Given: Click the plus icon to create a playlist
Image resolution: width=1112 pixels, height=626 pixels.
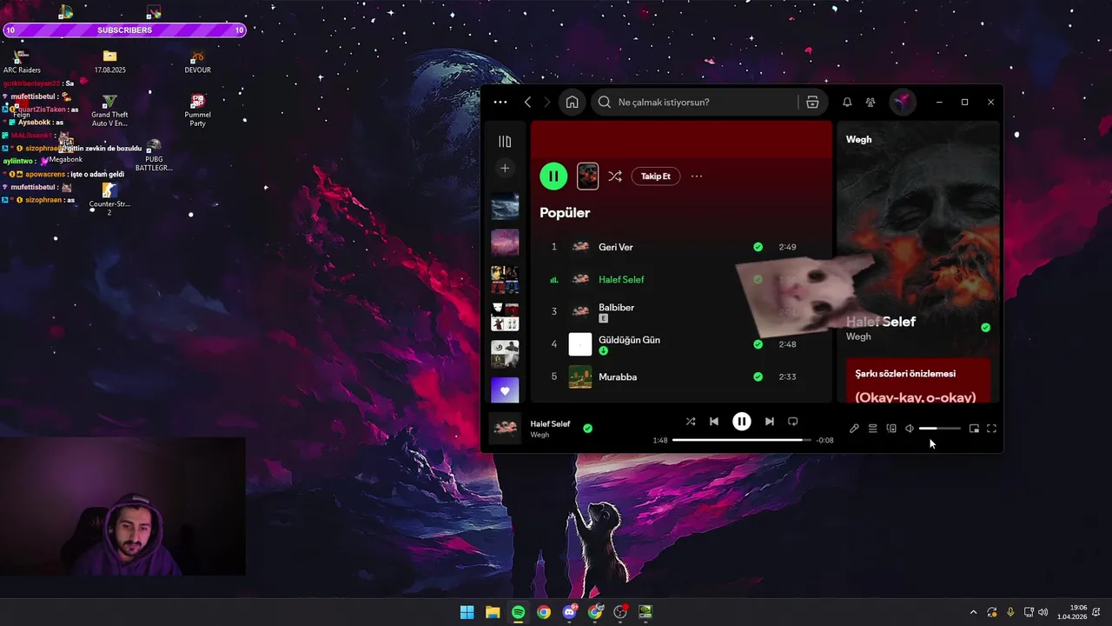Looking at the screenshot, I should [x=505, y=168].
